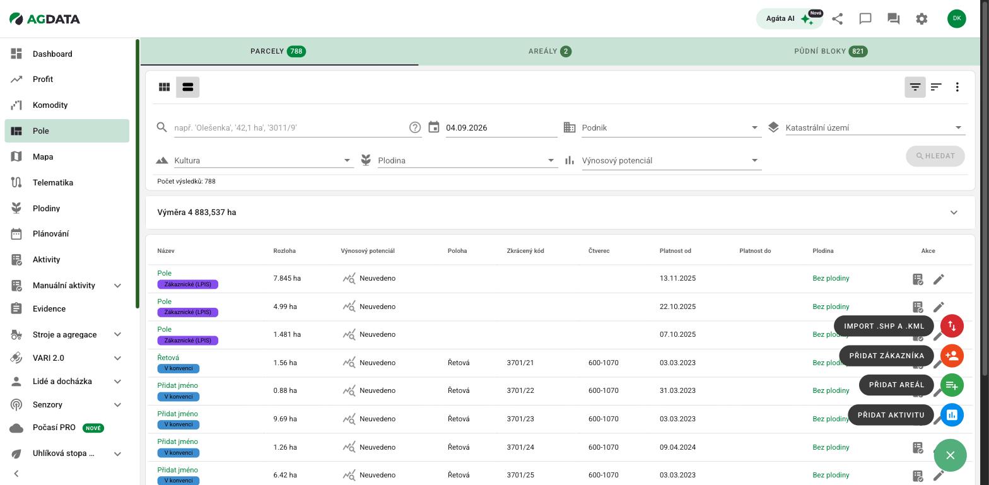Screen dimensions: 989x485
Task: Open Dashboard in the sidebar
Action: [x=67, y=54]
